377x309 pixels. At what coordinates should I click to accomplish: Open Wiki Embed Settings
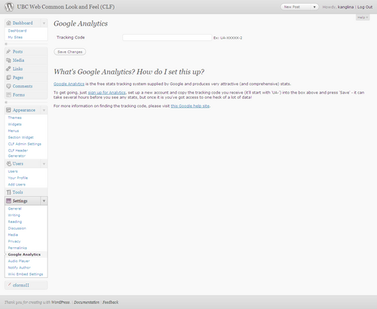tap(26, 274)
